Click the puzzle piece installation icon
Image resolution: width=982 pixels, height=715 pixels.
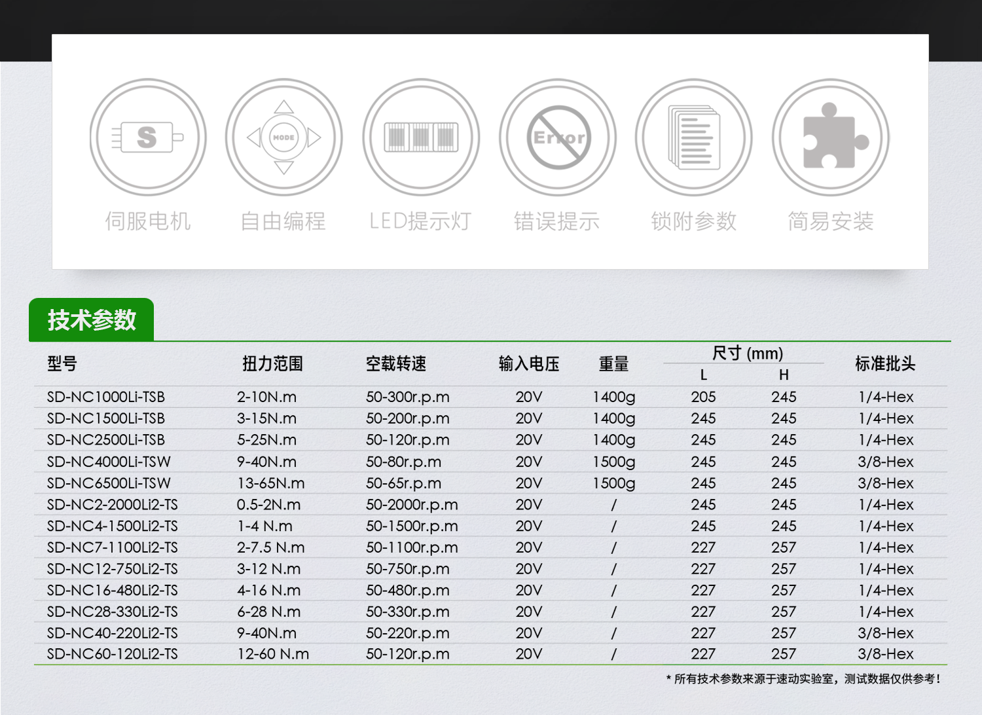831,137
